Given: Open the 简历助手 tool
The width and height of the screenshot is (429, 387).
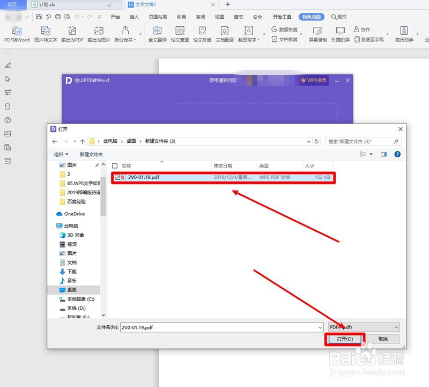Looking at the screenshot, I should click(x=404, y=34).
